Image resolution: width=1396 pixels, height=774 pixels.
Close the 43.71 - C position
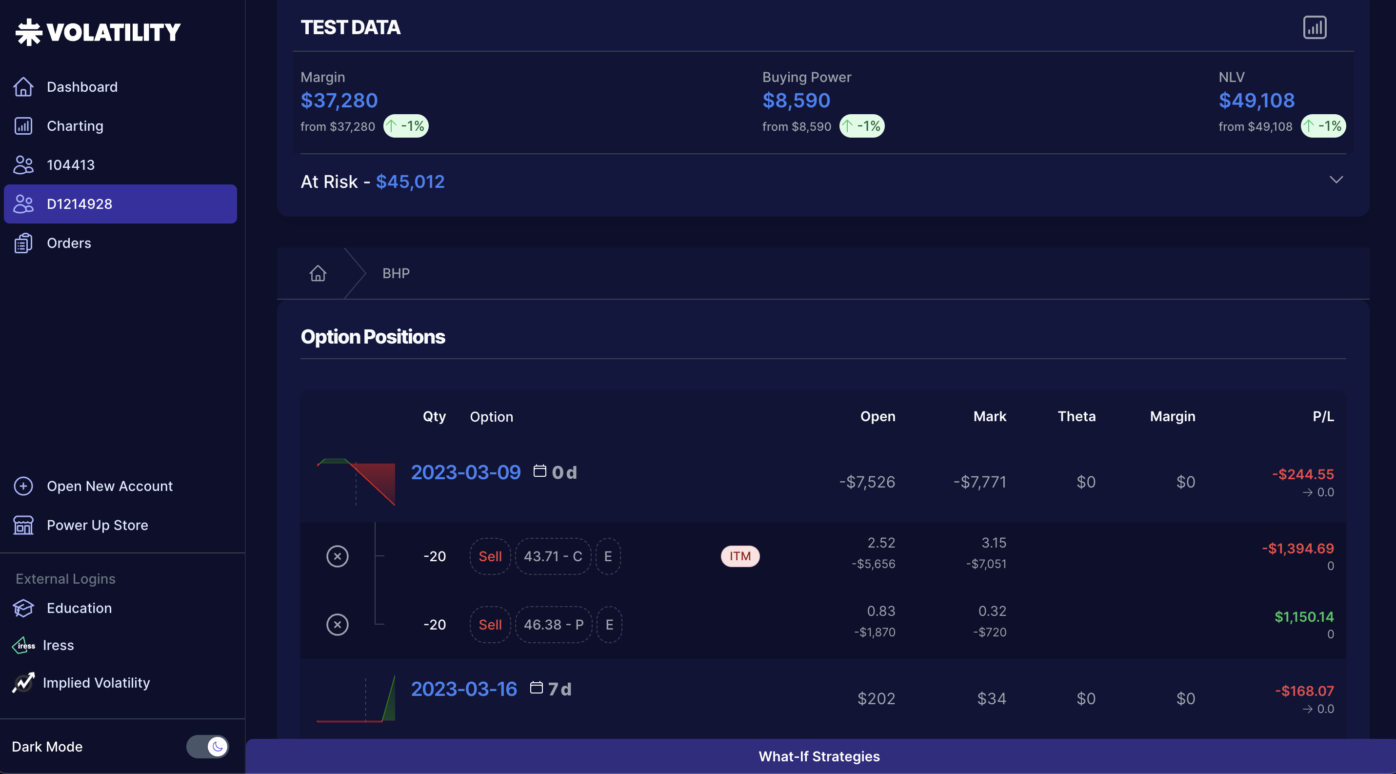click(337, 556)
